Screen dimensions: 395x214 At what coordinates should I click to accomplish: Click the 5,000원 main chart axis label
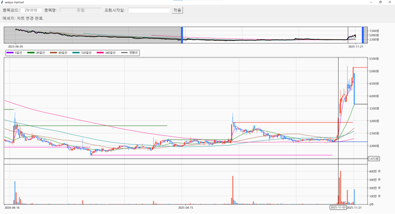tap(374, 71)
